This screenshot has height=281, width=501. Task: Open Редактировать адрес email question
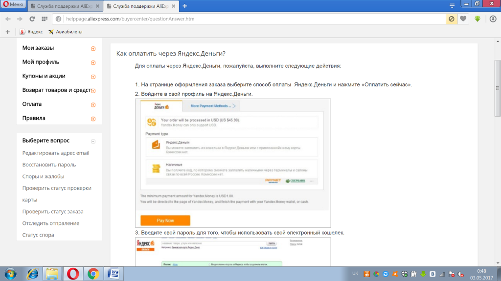point(56,153)
